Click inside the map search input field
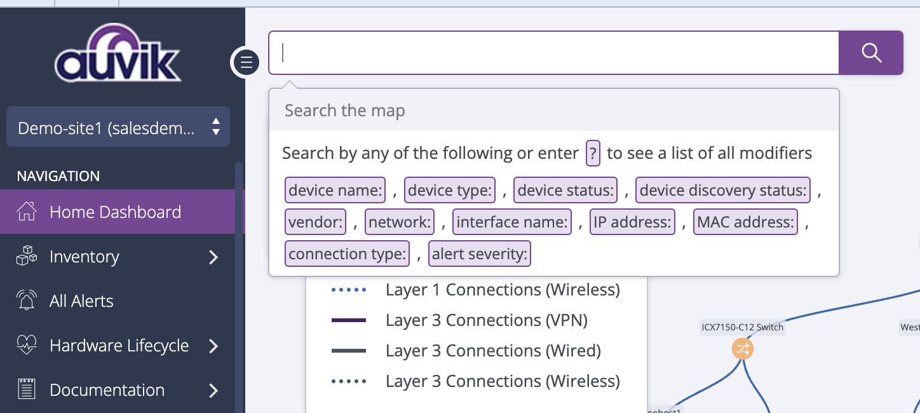The height and width of the screenshot is (413, 920). [553, 53]
